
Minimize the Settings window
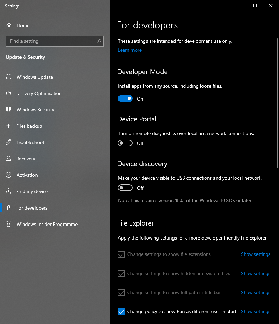point(239,6)
